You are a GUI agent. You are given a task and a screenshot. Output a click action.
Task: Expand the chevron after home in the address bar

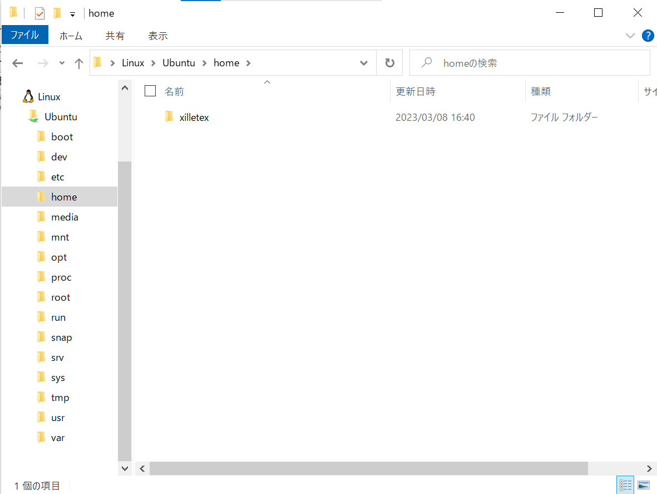pos(249,63)
